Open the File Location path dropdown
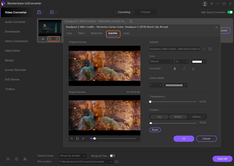The height and width of the screenshot is (166, 234). tap(86, 162)
